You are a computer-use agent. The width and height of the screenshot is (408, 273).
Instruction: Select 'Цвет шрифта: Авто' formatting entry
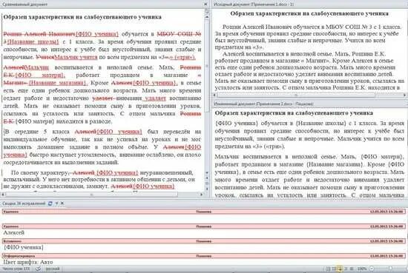click(x=28, y=262)
